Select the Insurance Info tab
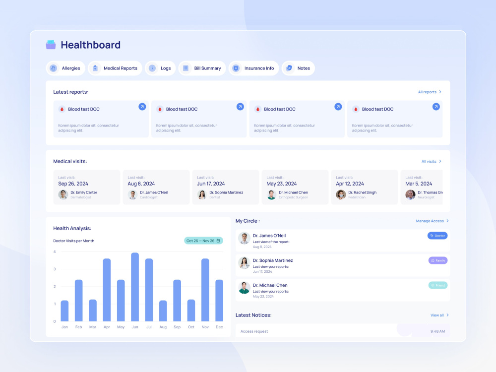Viewport: 496px width, 372px height. (253, 68)
